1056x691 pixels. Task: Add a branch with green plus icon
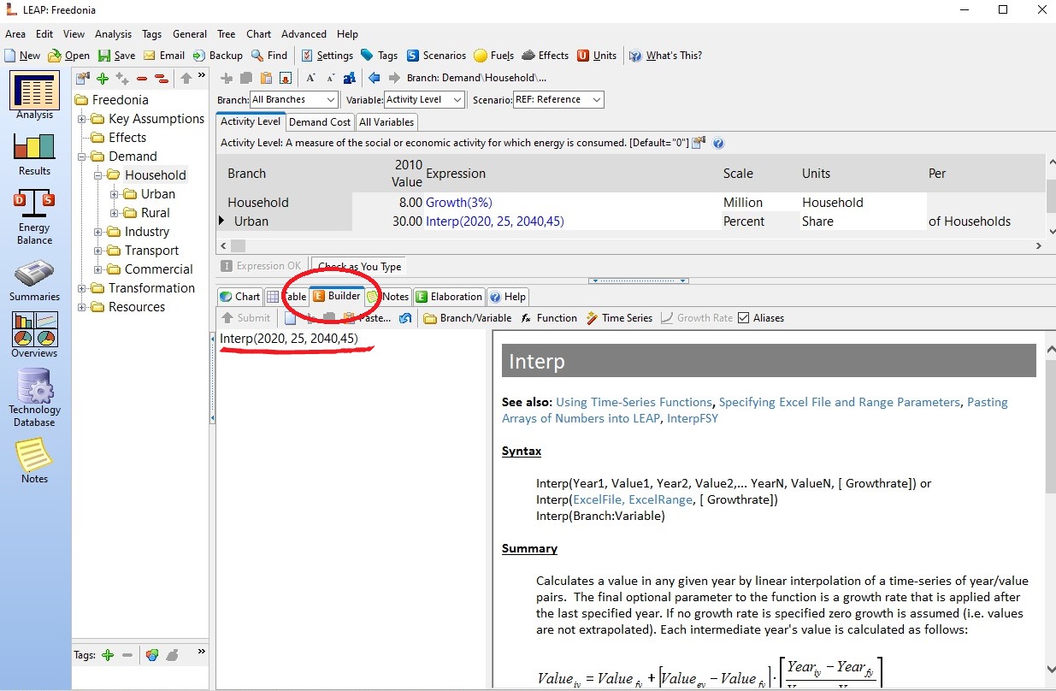tap(103, 79)
